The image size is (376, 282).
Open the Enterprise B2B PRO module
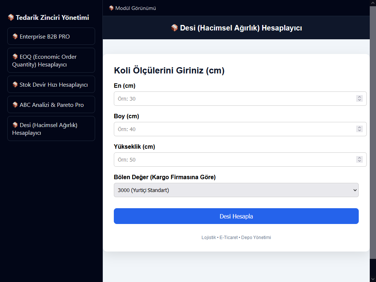point(51,36)
